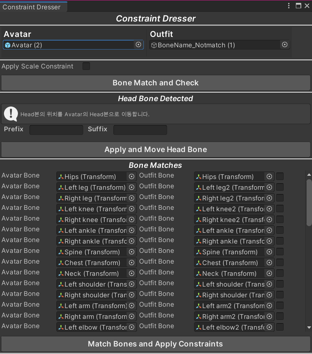Open picker for outfit Right ankle bone
312x354 pixels.
(269, 241)
